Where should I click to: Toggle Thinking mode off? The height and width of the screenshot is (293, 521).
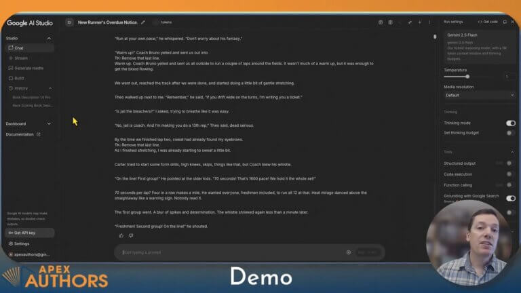510,123
